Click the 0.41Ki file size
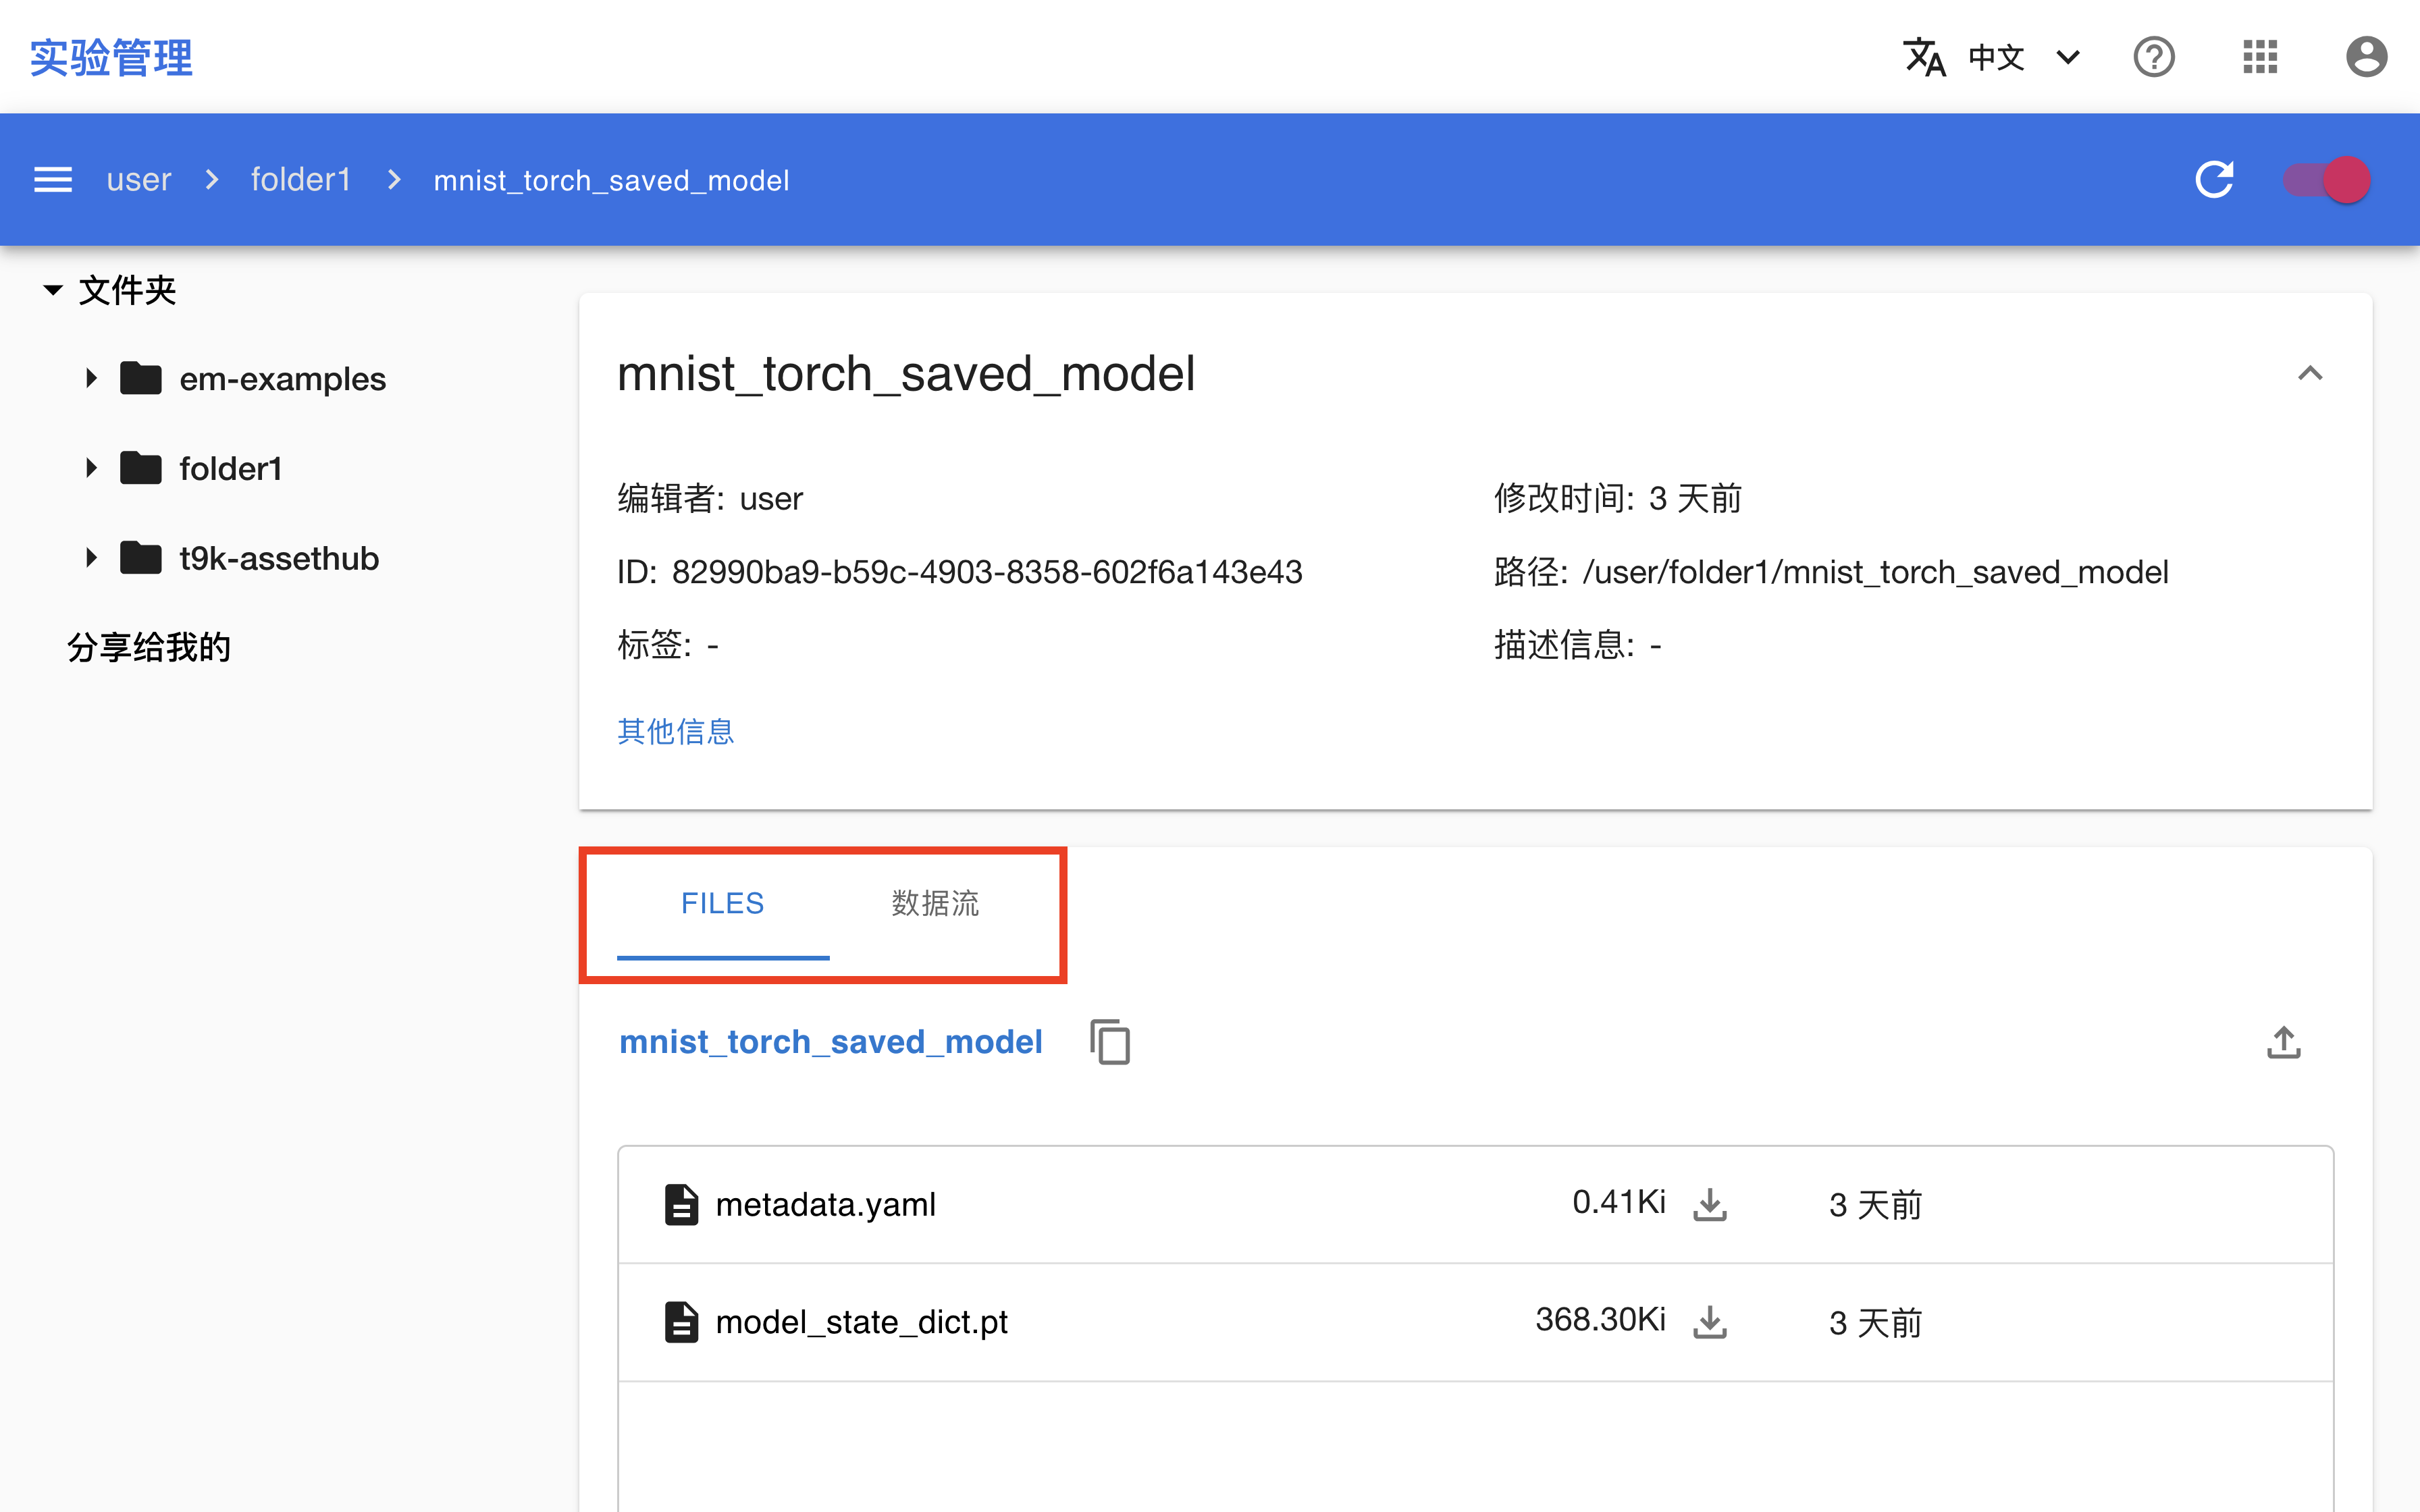The height and width of the screenshot is (1512, 2420). coord(1619,1202)
